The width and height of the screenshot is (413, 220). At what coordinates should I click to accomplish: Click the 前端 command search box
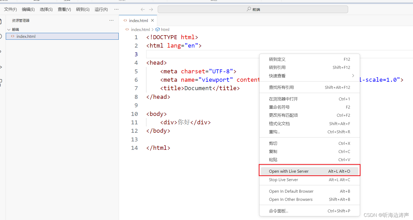[253, 9]
